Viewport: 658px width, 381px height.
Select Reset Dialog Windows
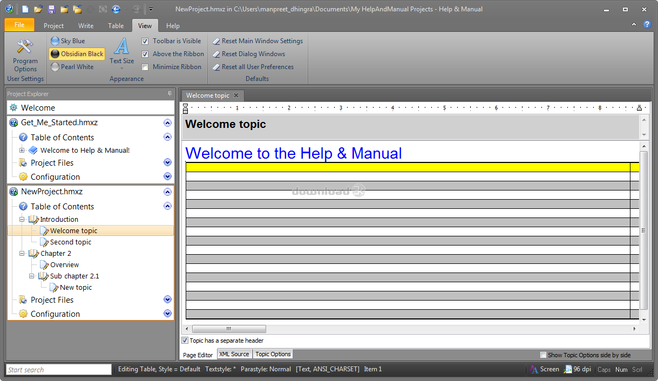pyautogui.click(x=253, y=54)
